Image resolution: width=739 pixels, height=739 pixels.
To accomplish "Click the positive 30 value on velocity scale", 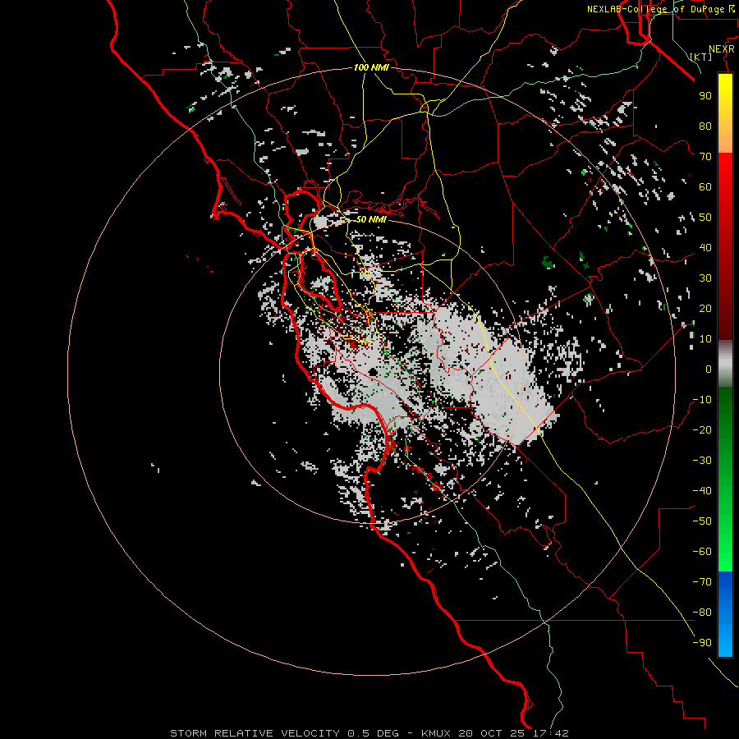I will tap(705, 278).
